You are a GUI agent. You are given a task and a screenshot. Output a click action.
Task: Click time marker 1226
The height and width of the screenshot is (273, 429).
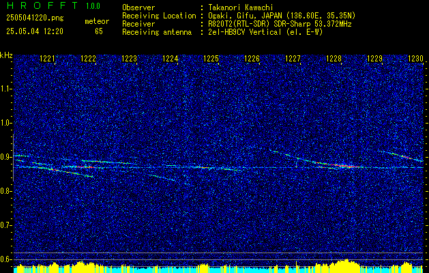click(252, 59)
